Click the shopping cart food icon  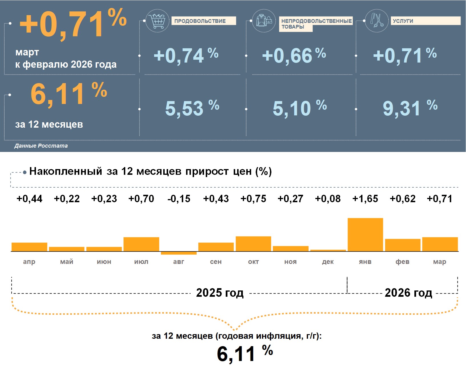tap(157, 21)
